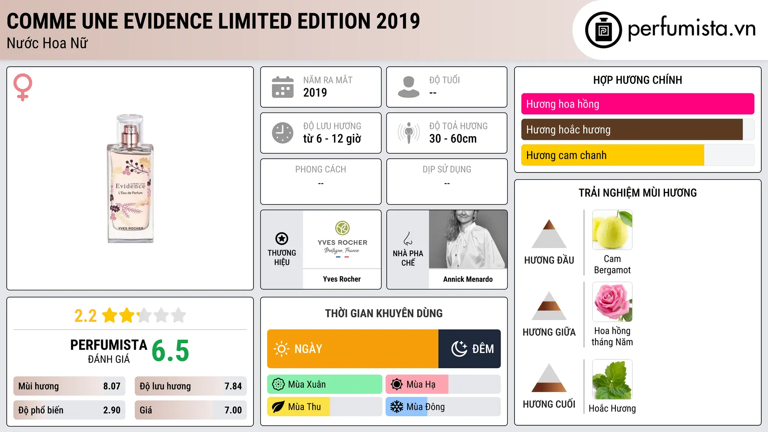Click the Yves Rocher green leaf logo
Screen dimensions: 768x432
pyautogui.click(x=342, y=228)
